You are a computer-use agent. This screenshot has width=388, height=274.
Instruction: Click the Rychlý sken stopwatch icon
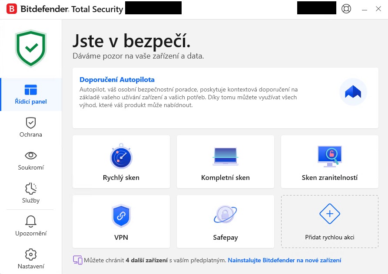point(121,157)
